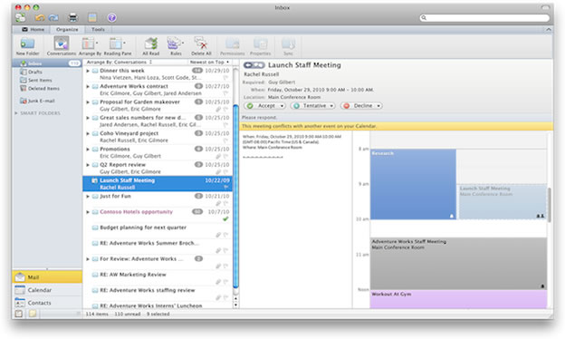Select the Launch Staff Meeting message

[158, 184]
